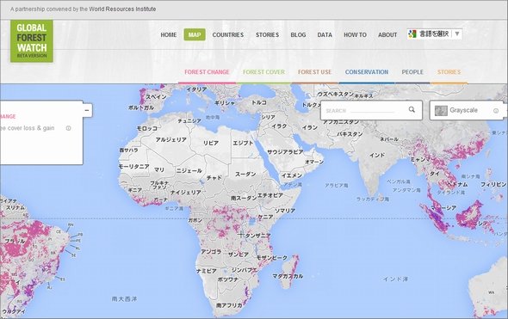Click the How To link
The height and width of the screenshot is (319, 508).
(x=355, y=35)
